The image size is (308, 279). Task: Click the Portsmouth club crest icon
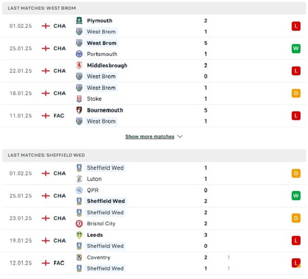pos(79,54)
